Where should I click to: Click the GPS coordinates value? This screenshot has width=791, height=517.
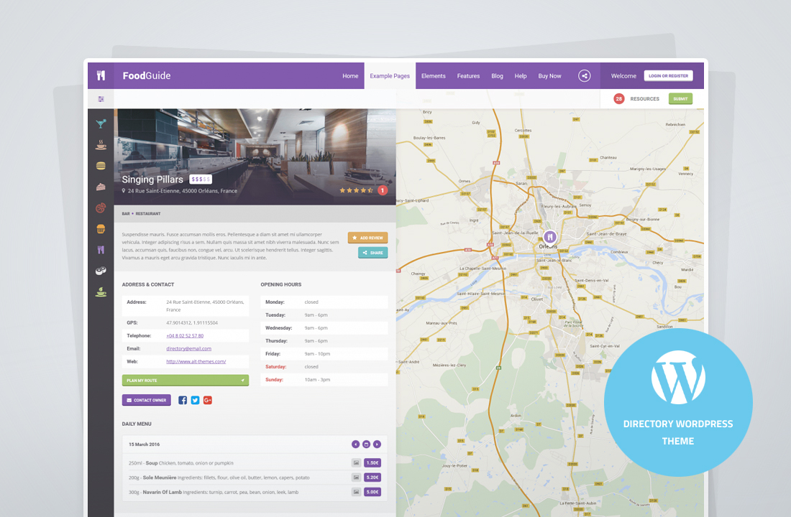click(192, 322)
